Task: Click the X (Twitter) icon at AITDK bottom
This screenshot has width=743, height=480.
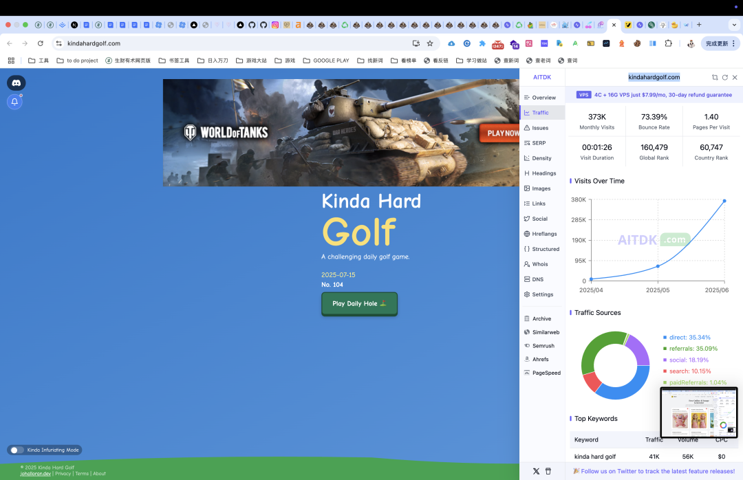Action: click(x=536, y=472)
